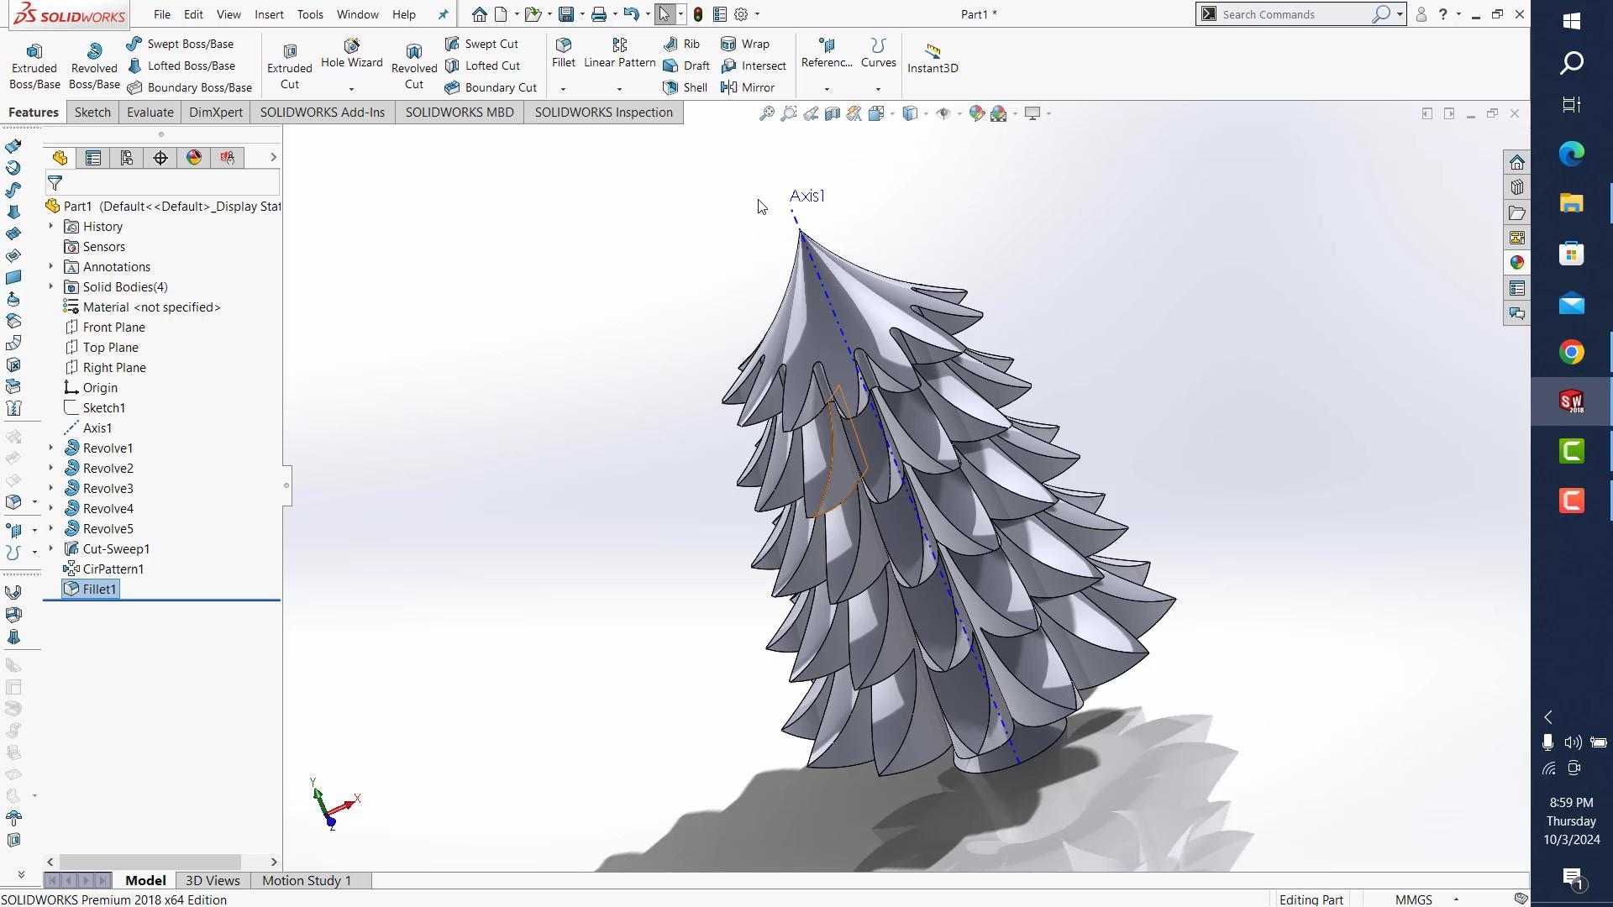The image size is (1613, 907).
Task: Select the Shell feature tool
Action: (x=686, y=87)
